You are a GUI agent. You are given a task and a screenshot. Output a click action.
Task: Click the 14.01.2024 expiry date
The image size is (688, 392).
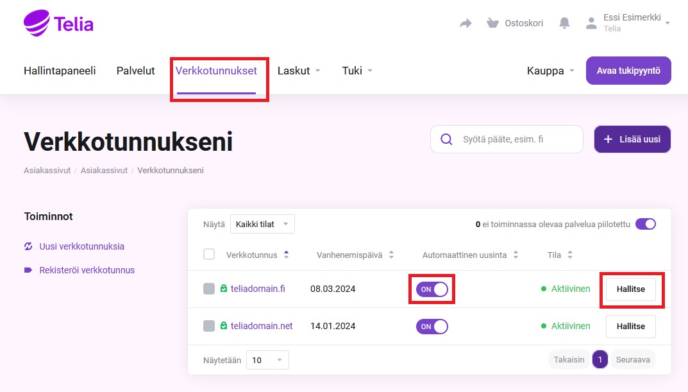(333, 326)
